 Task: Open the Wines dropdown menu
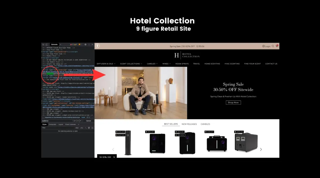click(x=166, y=64)
